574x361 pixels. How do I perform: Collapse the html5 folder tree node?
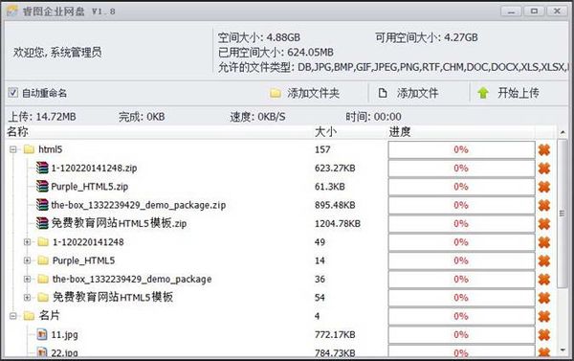(x=13, y=149)
